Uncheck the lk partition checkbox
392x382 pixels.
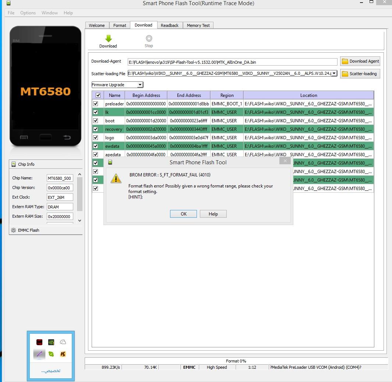click(95, 112)
